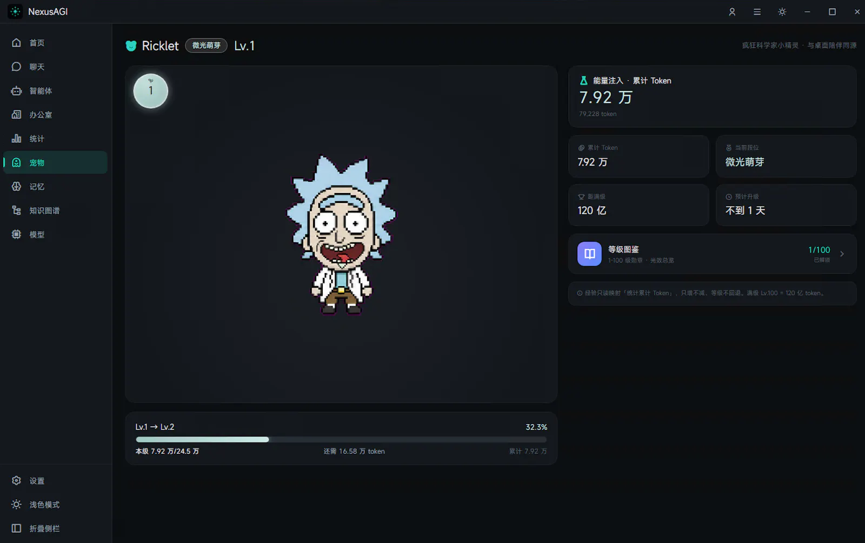The image size is (865, 543).
Task: Open 统计 statistics page
Action: pyautogui.click(x=55, y=138)
